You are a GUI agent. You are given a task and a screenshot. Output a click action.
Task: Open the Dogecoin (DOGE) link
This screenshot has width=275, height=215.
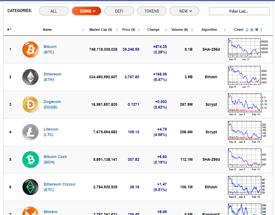(x=52, y=104)
